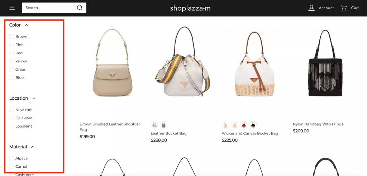Collapse the Color filter section
The height and width of the screenshot is (176, 367).
point(27,25)
